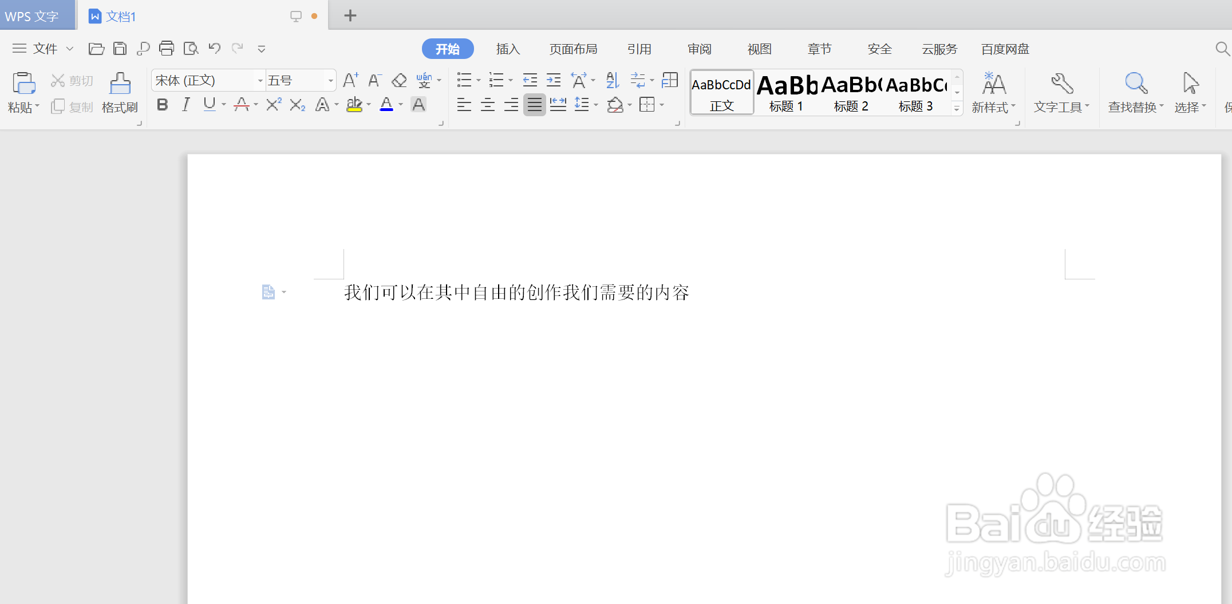Switch to the 引用 tab

coord(639,49)
